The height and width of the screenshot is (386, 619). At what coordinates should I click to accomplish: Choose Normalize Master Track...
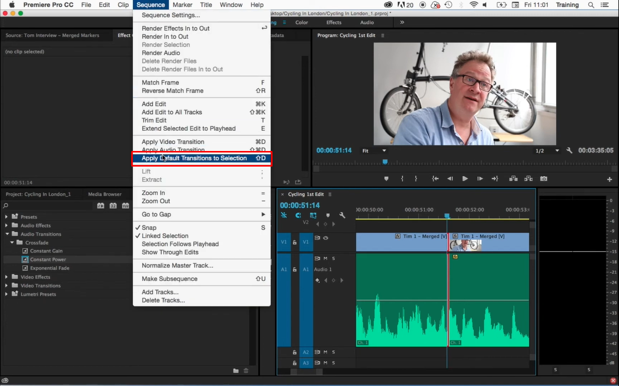pos(202,265)
